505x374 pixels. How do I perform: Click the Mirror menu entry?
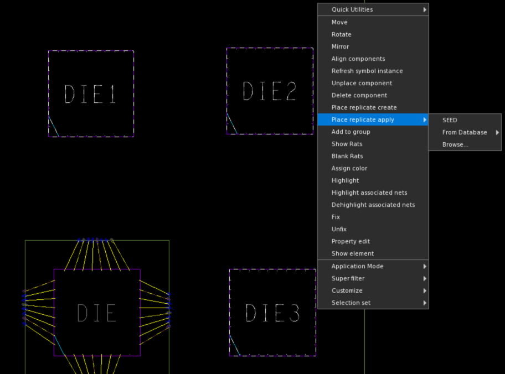point(340,46)
